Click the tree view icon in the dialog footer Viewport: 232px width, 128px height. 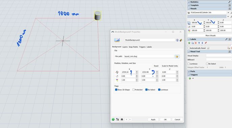point(118,120)
